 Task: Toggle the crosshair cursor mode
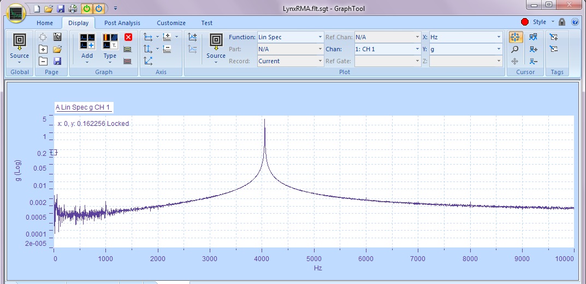click(x=515, y=37)
